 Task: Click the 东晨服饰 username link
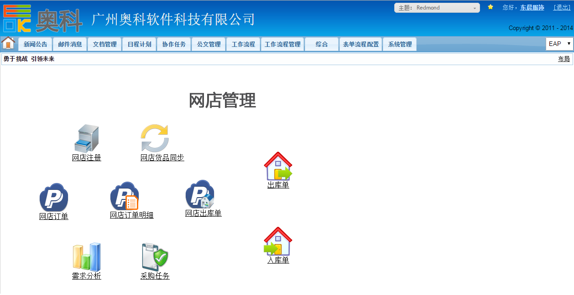[532, 8]
